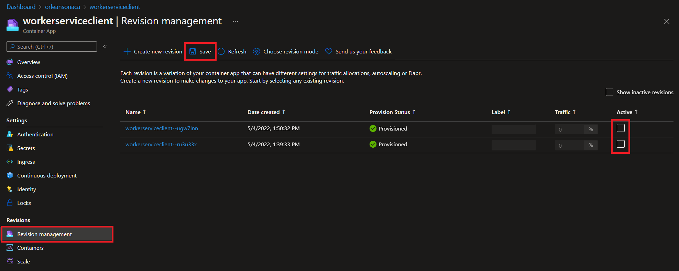Check Active box for workerserviceclient--ugw7lnn
This screenshot has width=679, height=271.
click(x=621, y=128)
